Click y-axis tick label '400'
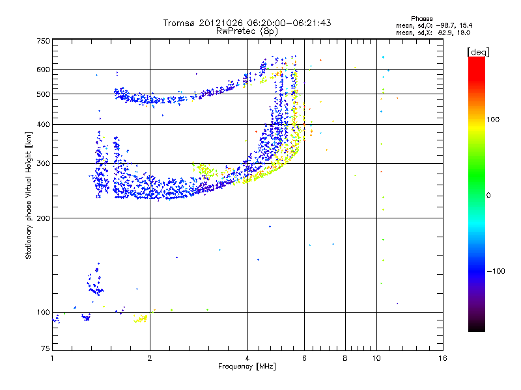Image resolution: width=521 pixels, height=390 pixels. pyautogui.click(x=43, y=124)
